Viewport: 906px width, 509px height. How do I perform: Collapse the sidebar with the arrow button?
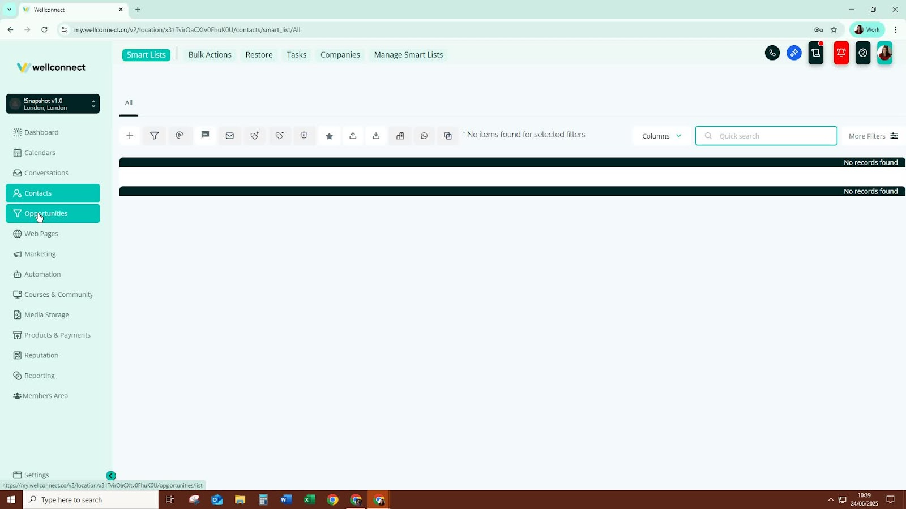111,476
